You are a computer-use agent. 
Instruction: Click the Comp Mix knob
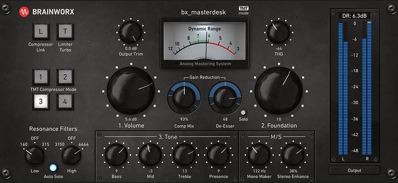click(184, 98)
